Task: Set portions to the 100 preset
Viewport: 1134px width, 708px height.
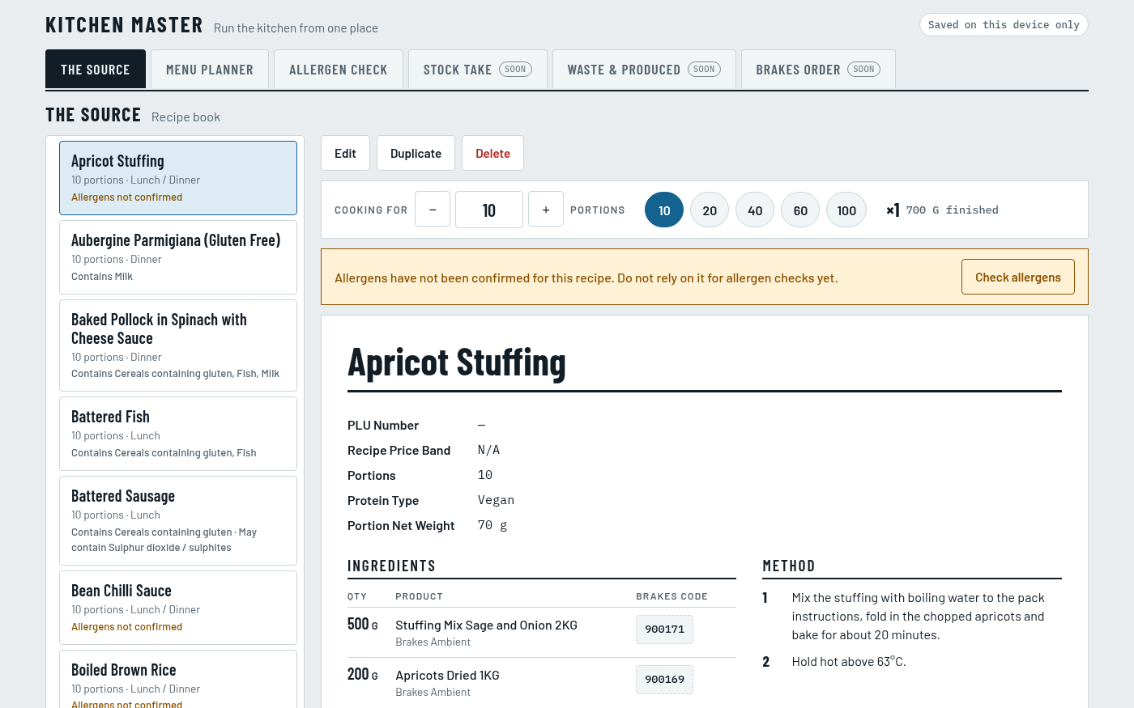Action: point(846,210)
